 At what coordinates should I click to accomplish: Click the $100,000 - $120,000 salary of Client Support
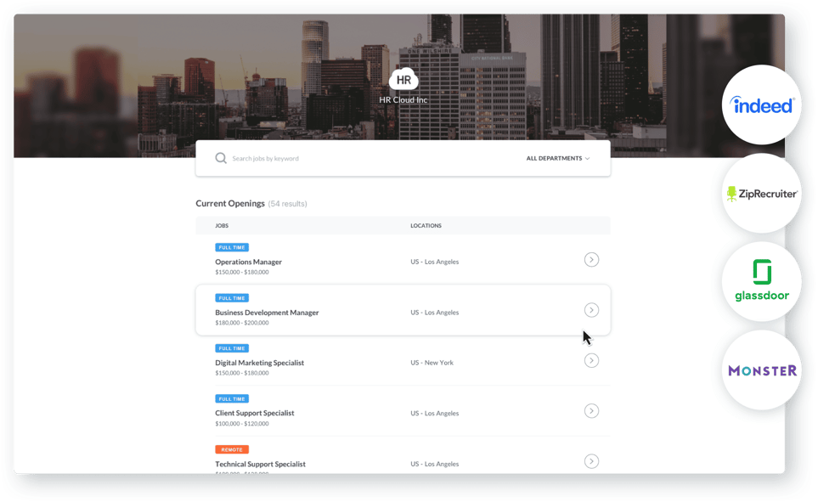242,424
